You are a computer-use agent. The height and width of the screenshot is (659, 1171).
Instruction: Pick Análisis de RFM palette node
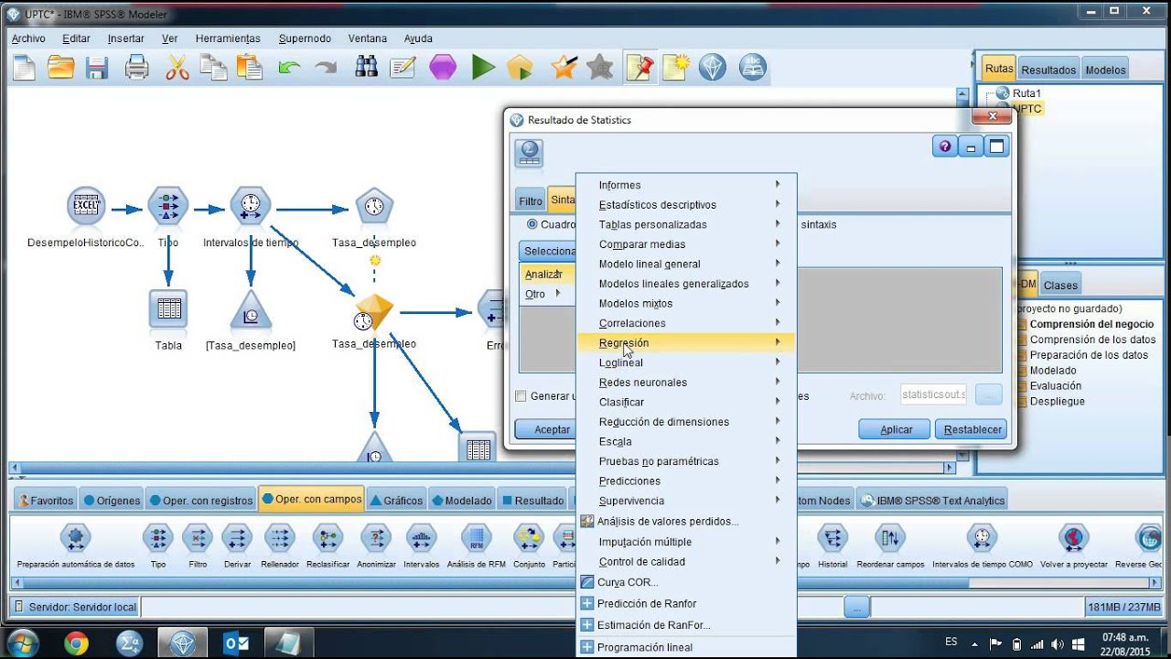pyautogui.click(x=476, y=539)
